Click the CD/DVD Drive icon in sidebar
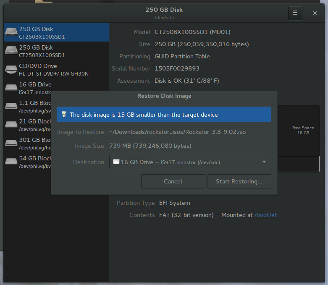The width and height of the screenshot is (328, 285). [x=11, y=69]
